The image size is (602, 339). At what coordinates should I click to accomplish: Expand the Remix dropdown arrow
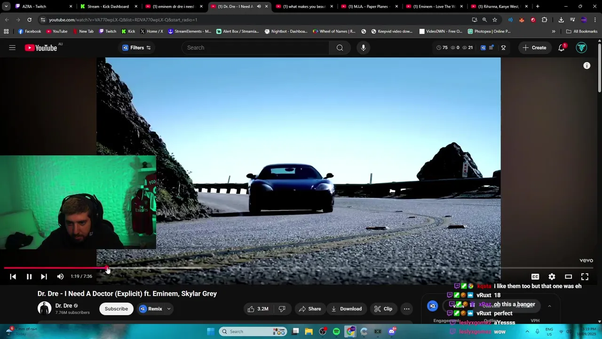[169, 309]
